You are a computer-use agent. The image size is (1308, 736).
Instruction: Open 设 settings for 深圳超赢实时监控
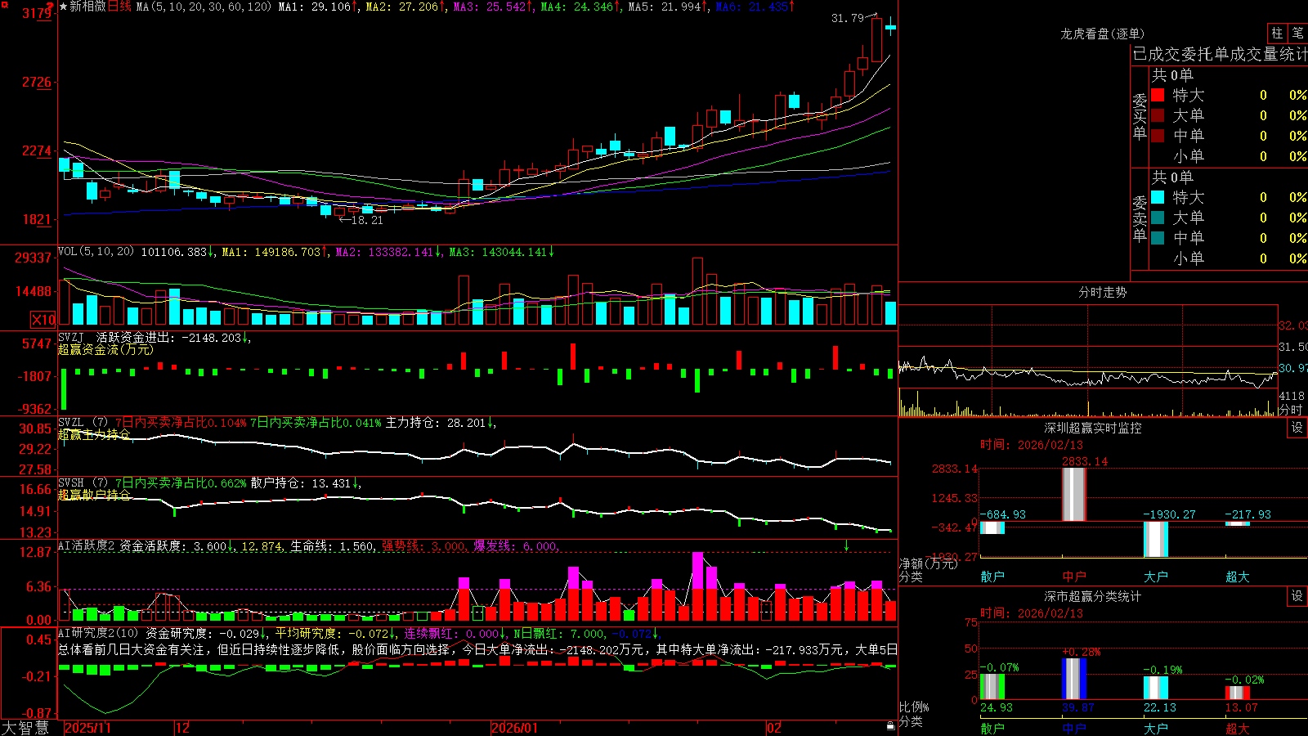click(x=1297, y=428)
